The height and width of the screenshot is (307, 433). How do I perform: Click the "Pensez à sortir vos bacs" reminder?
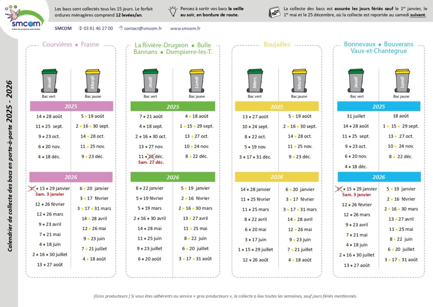pyautogui.click(x=212, y=11)
